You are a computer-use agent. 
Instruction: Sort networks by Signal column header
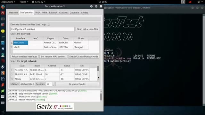(x=67, y=66)
